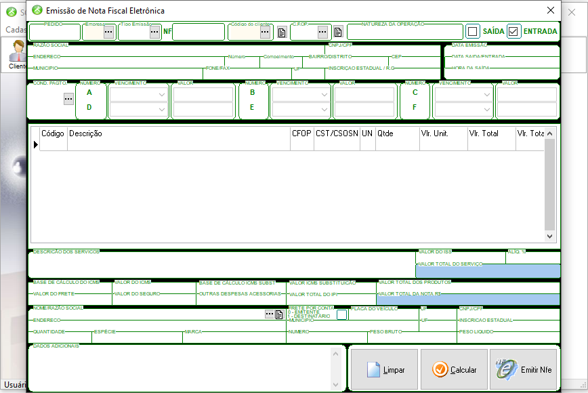Expand the Vencimento dropdown for parcel F
The image size is (588, 393).
pos(487,110)
